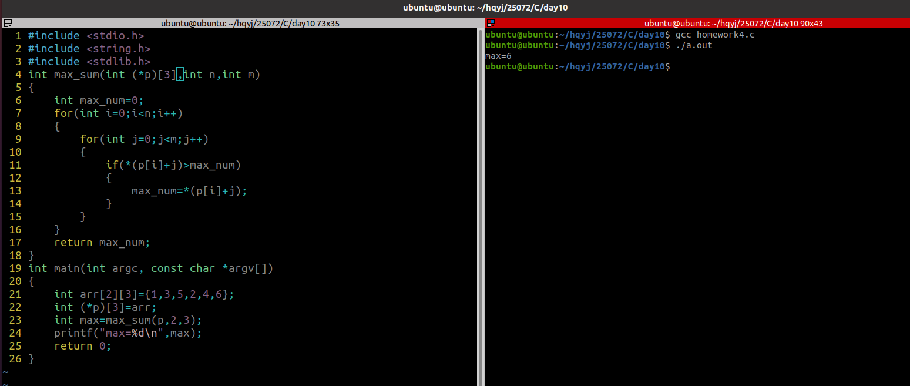The image size is (910, 386).
Task: Click the 'max_num=*(p[i]+j);' line
Action: [x=189, y=191]
